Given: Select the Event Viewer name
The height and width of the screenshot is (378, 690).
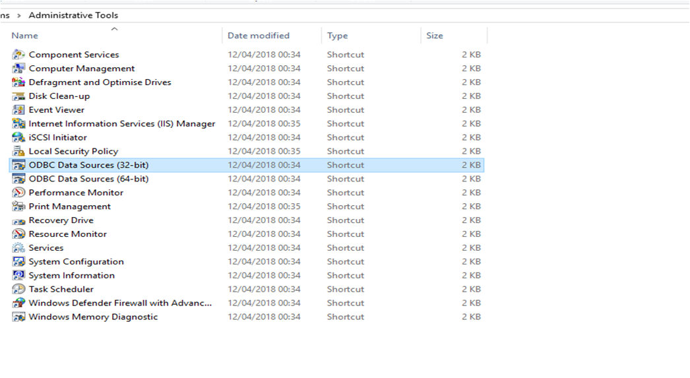Looking at the screenshot, I should tap(56, 110).
